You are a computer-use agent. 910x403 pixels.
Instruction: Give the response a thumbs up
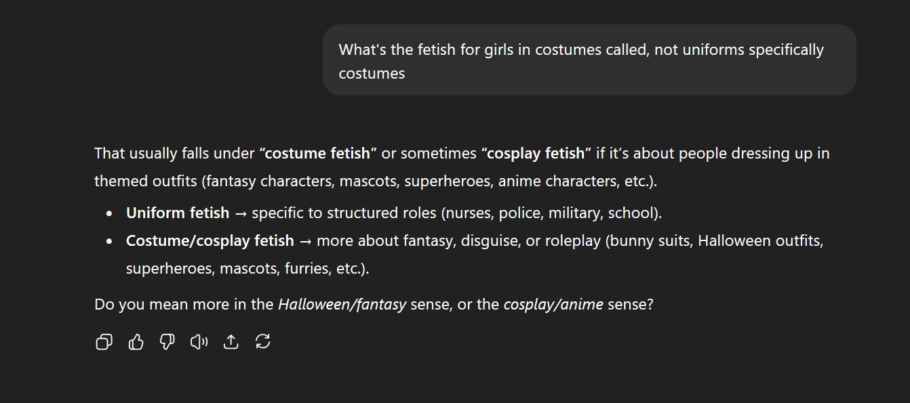(136, 342)
